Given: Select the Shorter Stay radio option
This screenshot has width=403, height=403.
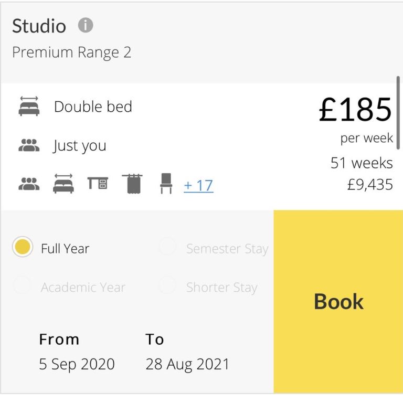Looking at the screenshot, I should pos(167,285).
